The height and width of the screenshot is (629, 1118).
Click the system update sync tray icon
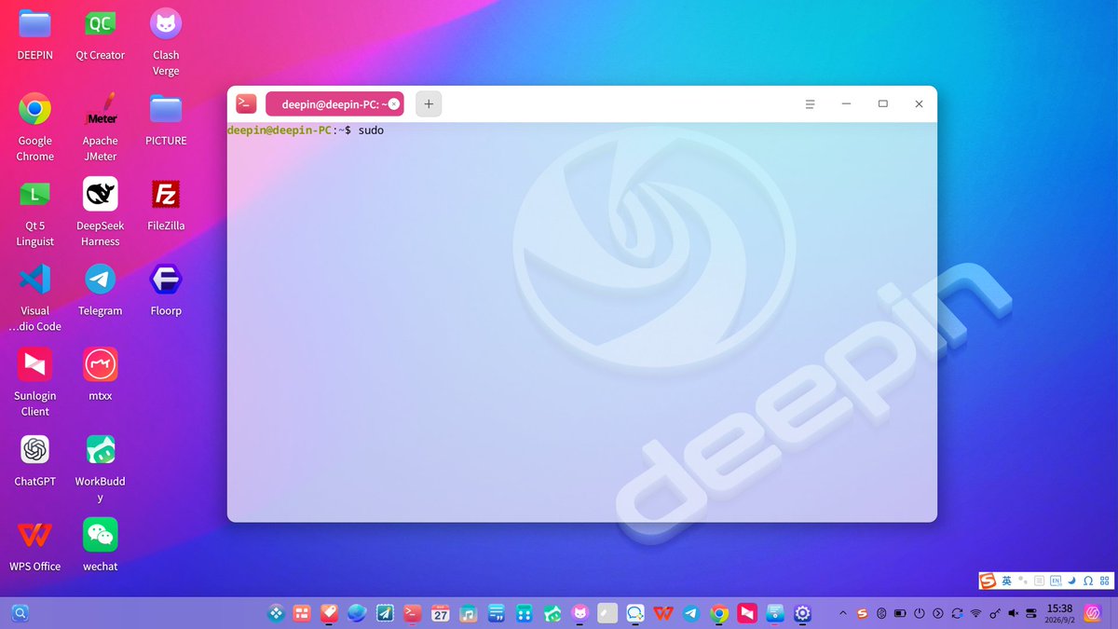[957, 613]
